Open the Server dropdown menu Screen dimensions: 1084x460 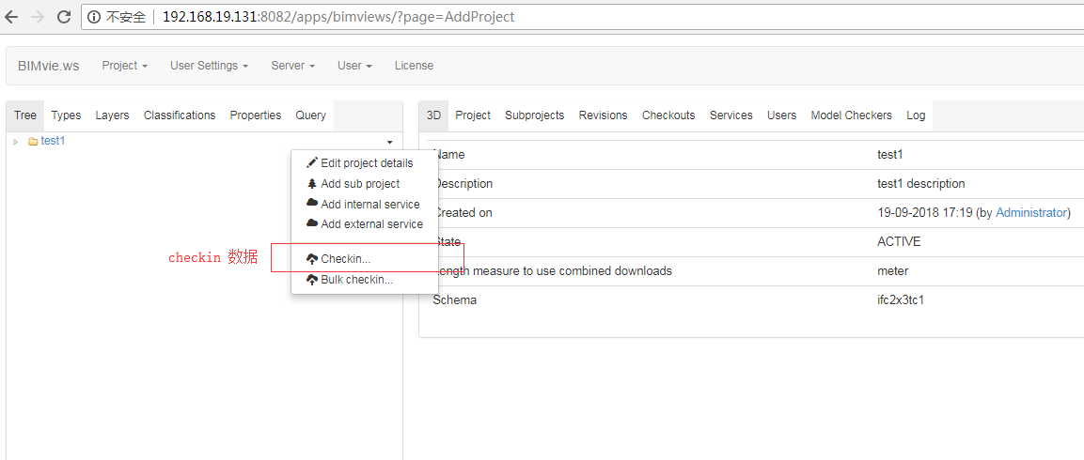pos(292,66)
